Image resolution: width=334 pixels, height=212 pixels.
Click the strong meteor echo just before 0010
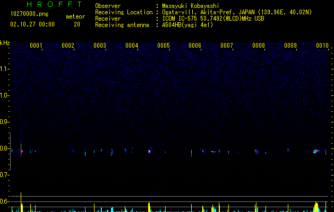pos(316,151)
